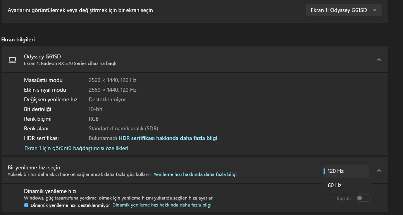Collapse the refresh rate section chevron
The width and height of the screenshot is (403, 215).
pyautogui.click(x=379, y=171)
